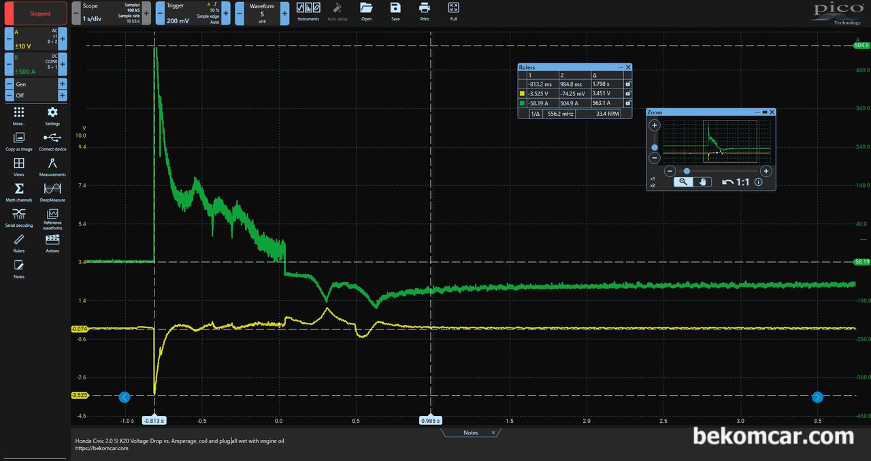The height and width of the screenshot is (461, 871).
Task: Open Trigger settings panel
Action: point(193,13)
